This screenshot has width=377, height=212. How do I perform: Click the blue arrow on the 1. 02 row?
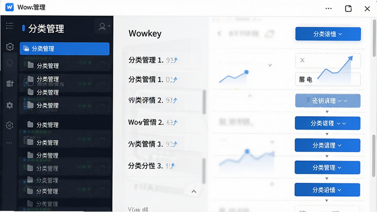click(175, 79)
